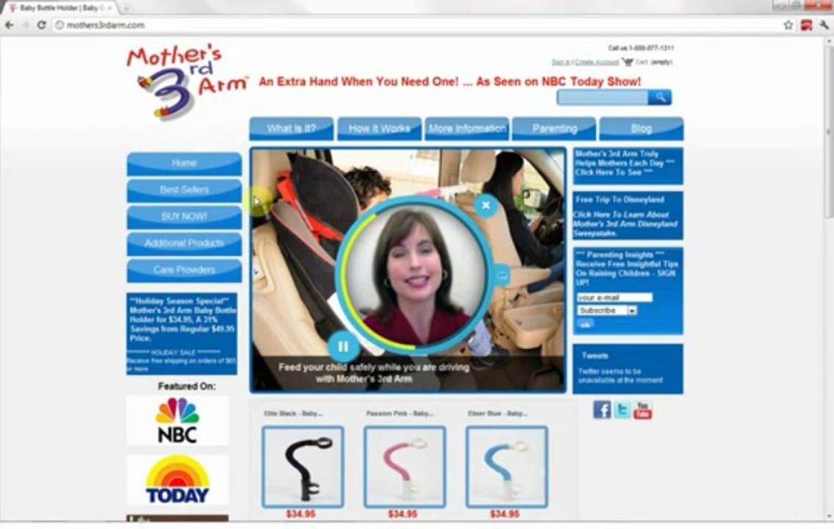This screenshot has height=529, width=834.
Task: Click the site search text field
Action: [602, 97]
